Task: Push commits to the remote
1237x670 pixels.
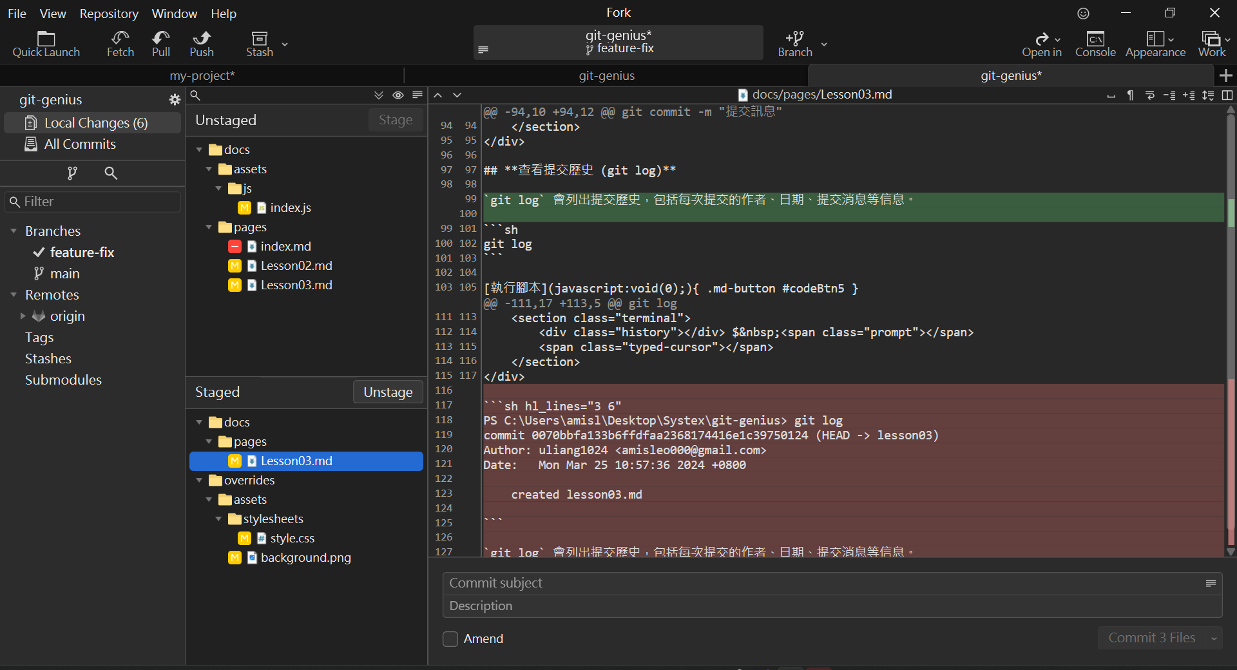Action: (202, 44)
